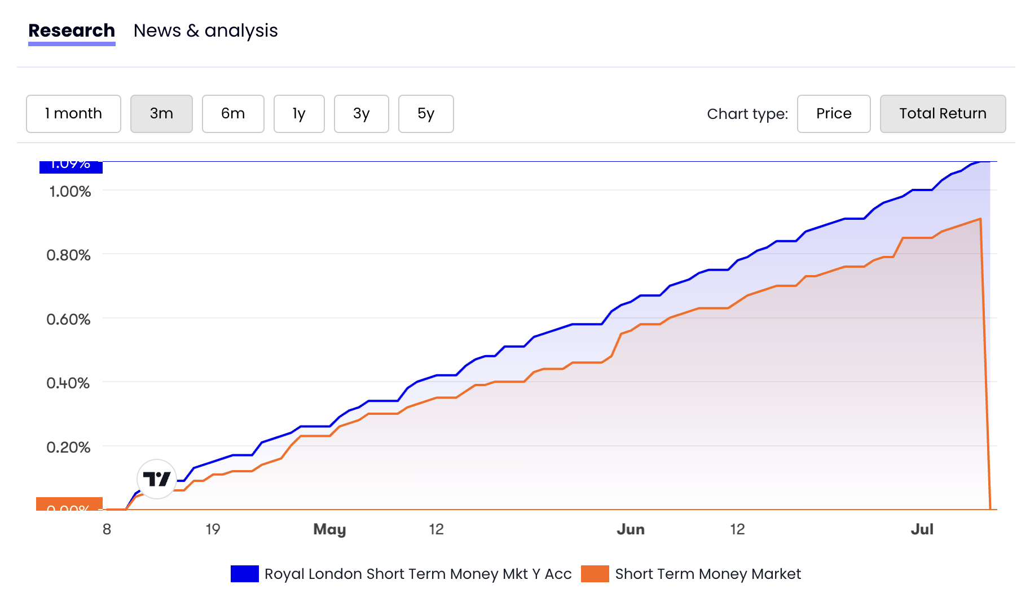Image resolution: width=1030 pixels, height=602 pixels.
Task: Click the 0.40% y-axis label
Action: click(68, 383)
